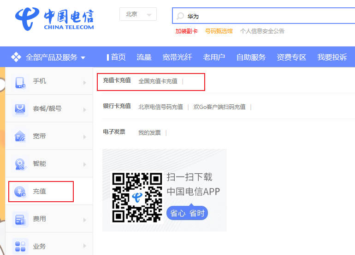Click the 中国电信APP text
Image resolution: width=355 pixels, height=255 pixels.
[x=193, y=192]
